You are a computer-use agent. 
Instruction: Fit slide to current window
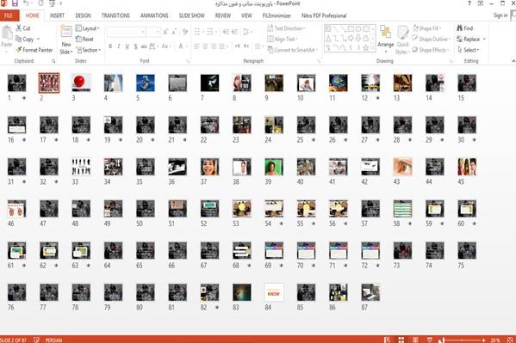click(510, 340)
